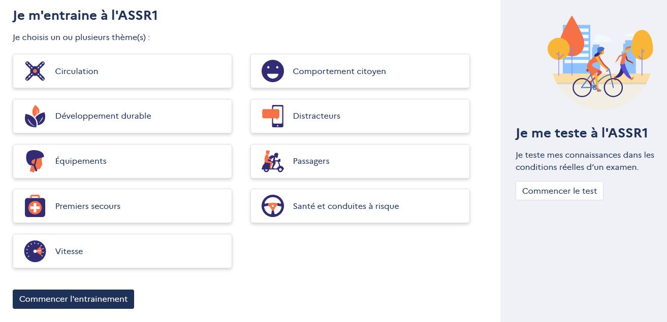Choose Santé et conduites à risque
This screenshot has height=322, width=667.
tap(360, 206)
